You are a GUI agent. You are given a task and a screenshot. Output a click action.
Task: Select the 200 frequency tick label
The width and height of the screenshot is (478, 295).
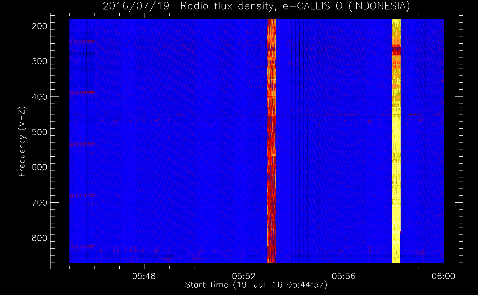[39, 26]
